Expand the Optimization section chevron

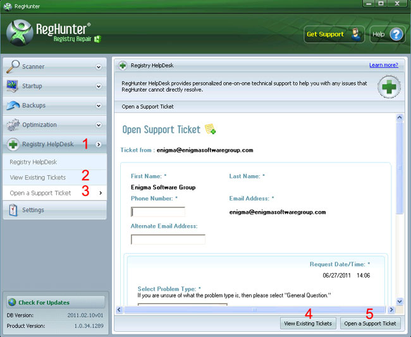point(99,125)
